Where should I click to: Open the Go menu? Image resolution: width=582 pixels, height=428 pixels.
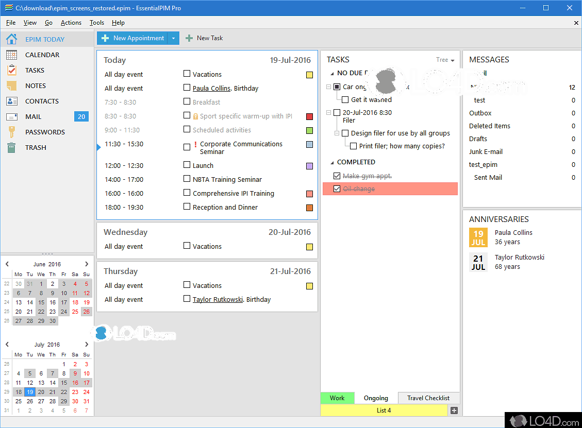[x=48, y=23]
